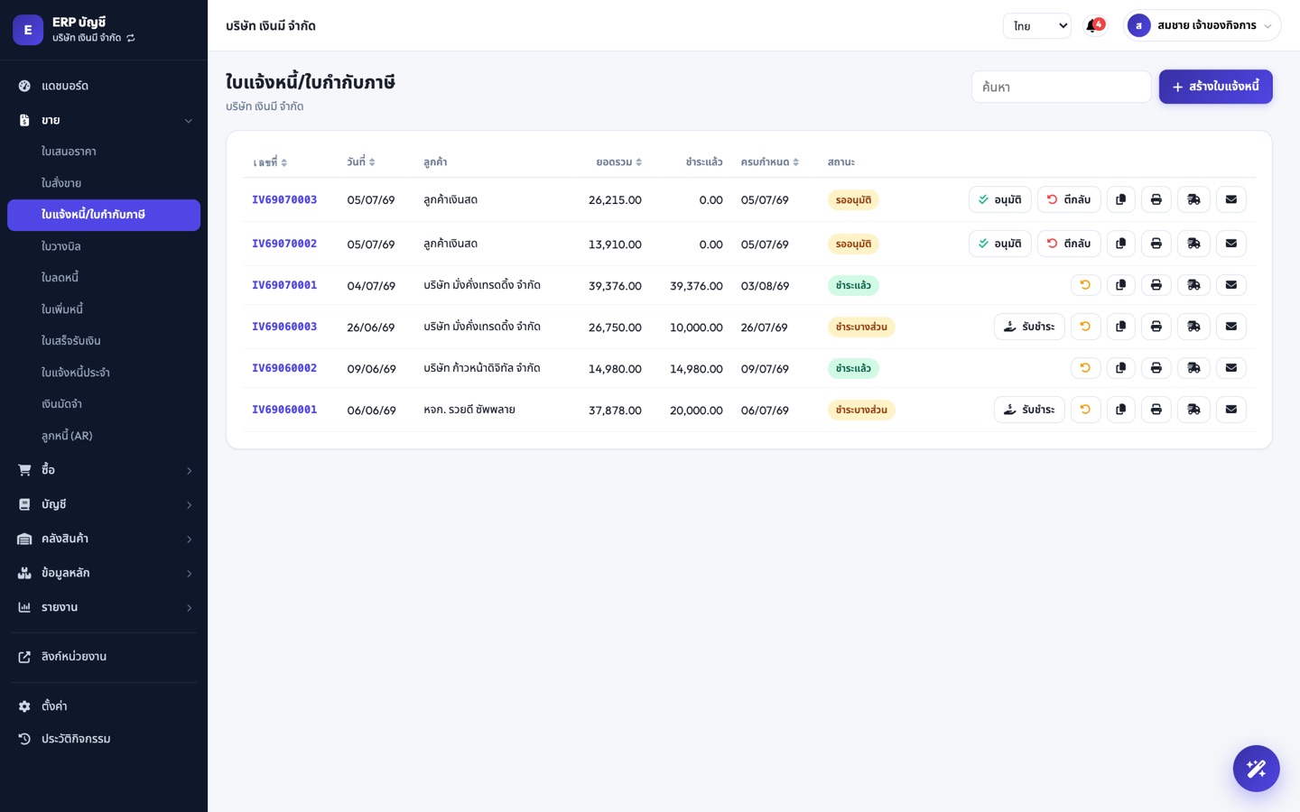Open the สมชาย เจ้าของกิจการ user menu
This screenshot has width=1300, height=812.
[x=1202, y=25]
